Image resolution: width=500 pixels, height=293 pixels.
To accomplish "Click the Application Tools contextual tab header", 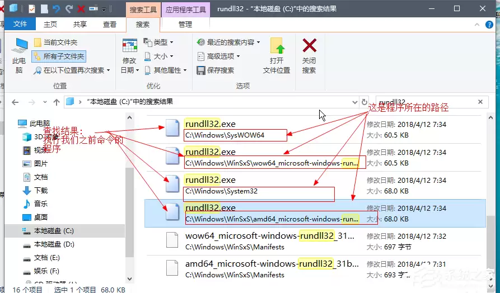I will [x=185, y=10].
